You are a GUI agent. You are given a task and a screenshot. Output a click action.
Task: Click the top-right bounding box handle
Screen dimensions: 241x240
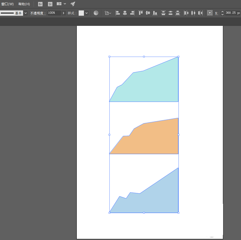coord(178,57)
